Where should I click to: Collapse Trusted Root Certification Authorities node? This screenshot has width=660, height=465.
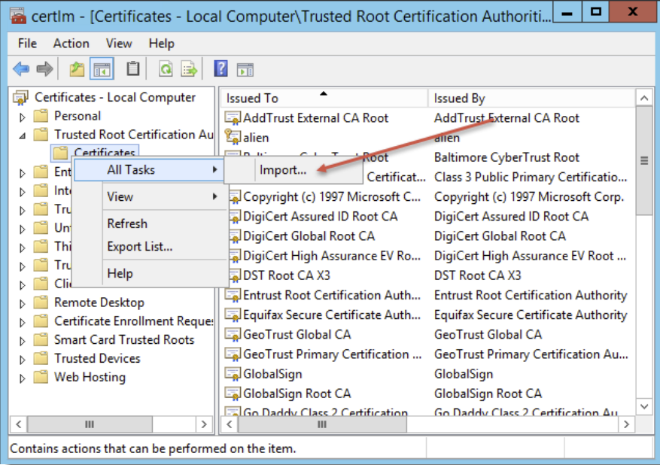pos(23,135)
